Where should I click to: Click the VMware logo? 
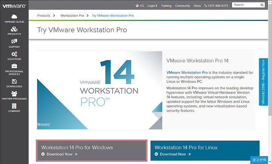click(x=14, y=6)
